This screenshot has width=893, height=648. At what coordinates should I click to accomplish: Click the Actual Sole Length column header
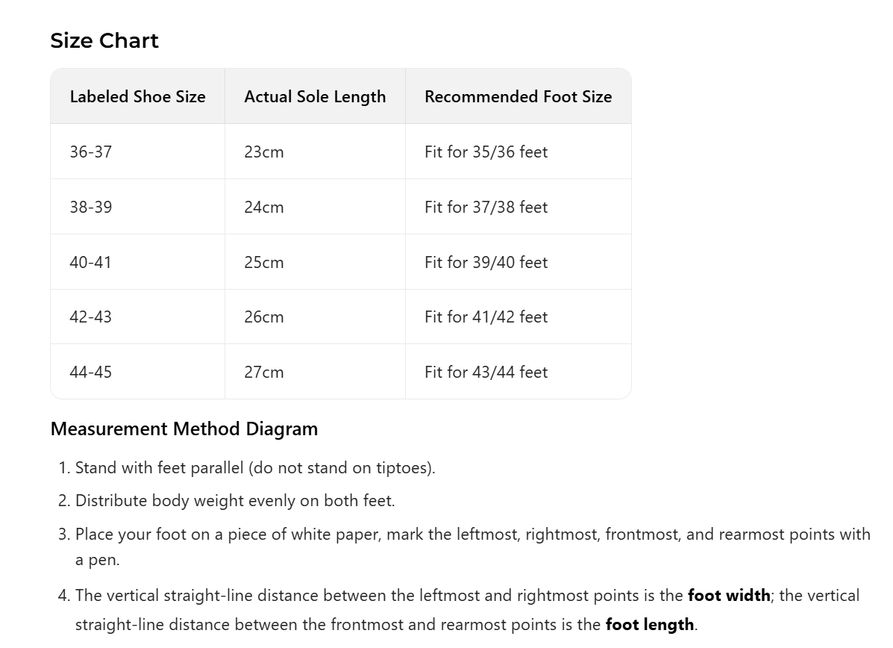(x=315, y=96)
